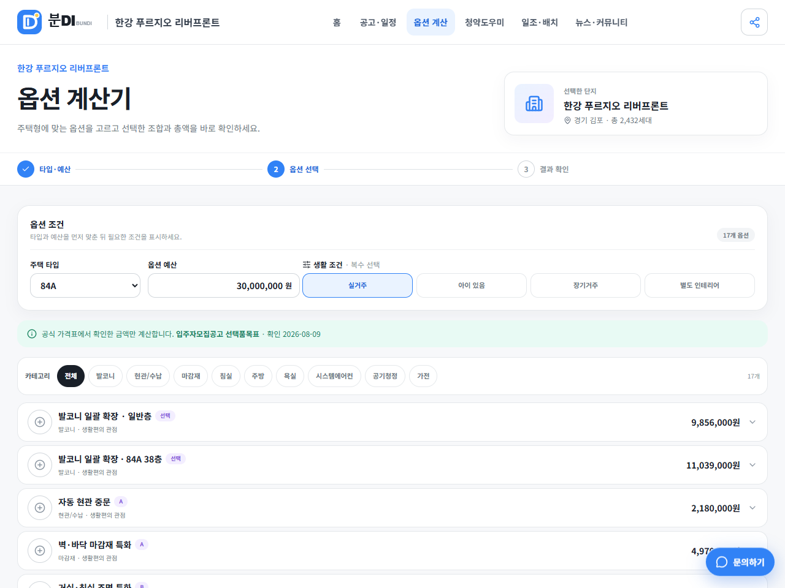The image size is (785, 588).
Task: Select 전체 category filter
Action: pyautogui.click(x=71, y=376)
